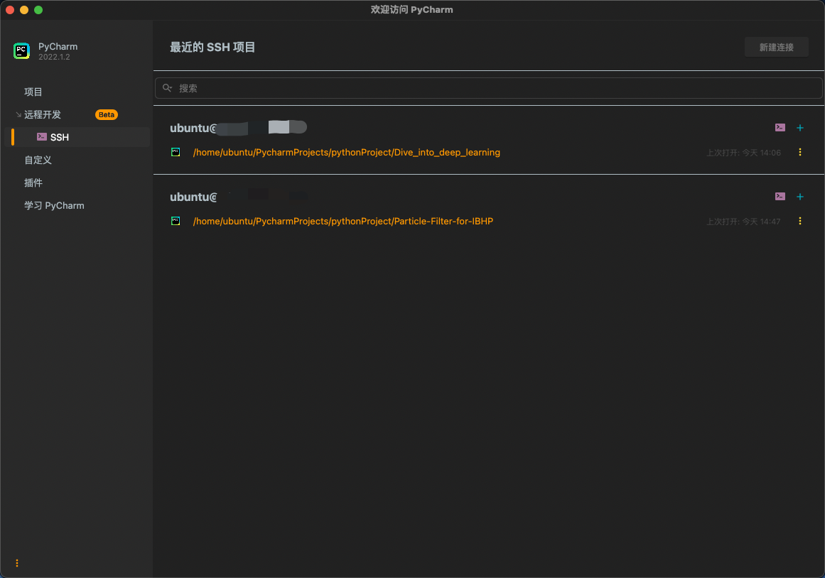
Task: Click last opened 今天 14:47 text
Action: (x=743, y=222)
